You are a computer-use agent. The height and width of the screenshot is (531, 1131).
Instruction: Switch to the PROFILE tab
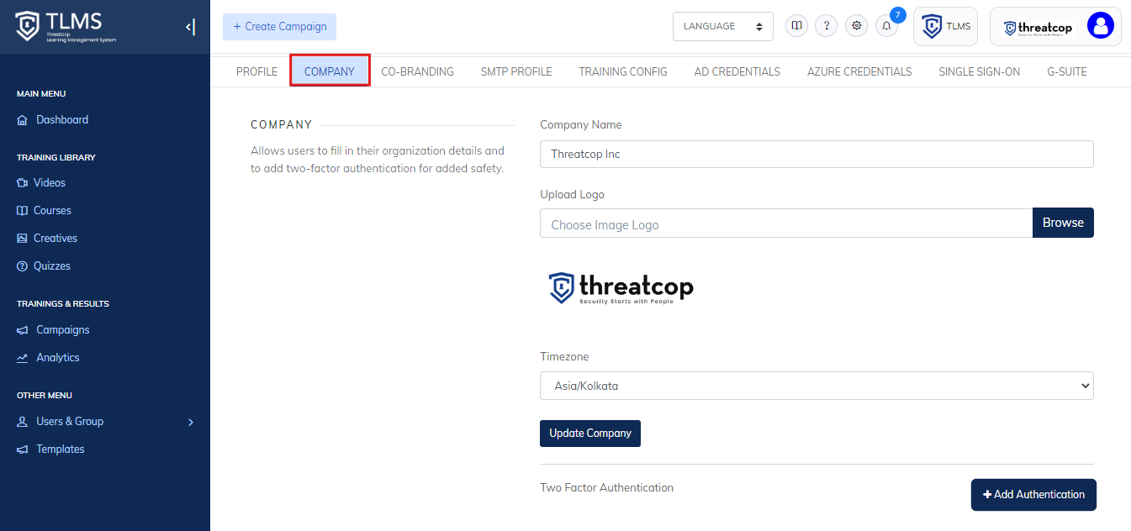click(256, 71)
